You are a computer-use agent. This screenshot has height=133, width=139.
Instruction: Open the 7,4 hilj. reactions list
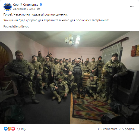[x=21, y=129]
